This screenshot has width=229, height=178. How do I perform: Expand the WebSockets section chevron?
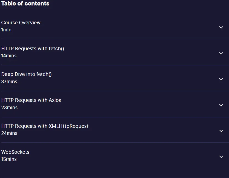tap(221, 157)
